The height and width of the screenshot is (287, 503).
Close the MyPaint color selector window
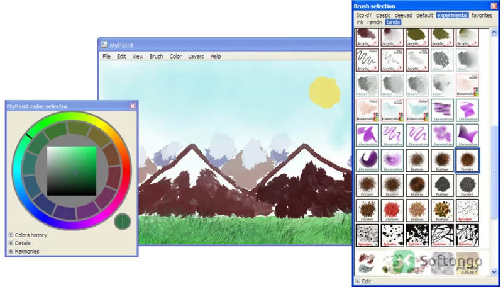[x=133, y=106]
